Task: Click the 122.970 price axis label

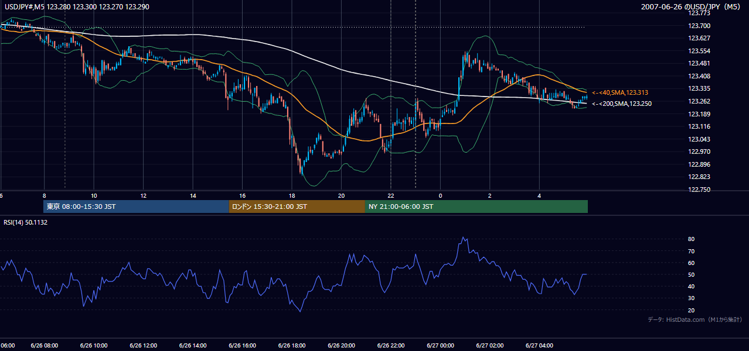Action: [699, 152]
